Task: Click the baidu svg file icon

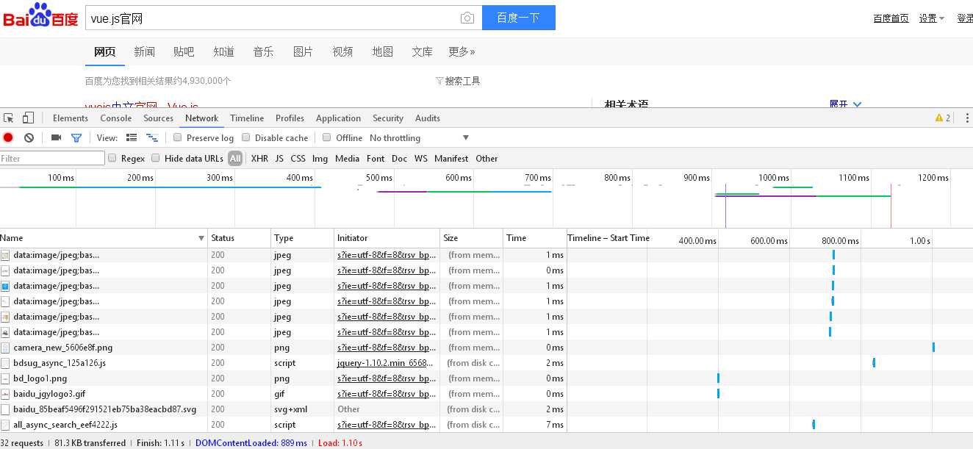Action: tap(6, 409)
